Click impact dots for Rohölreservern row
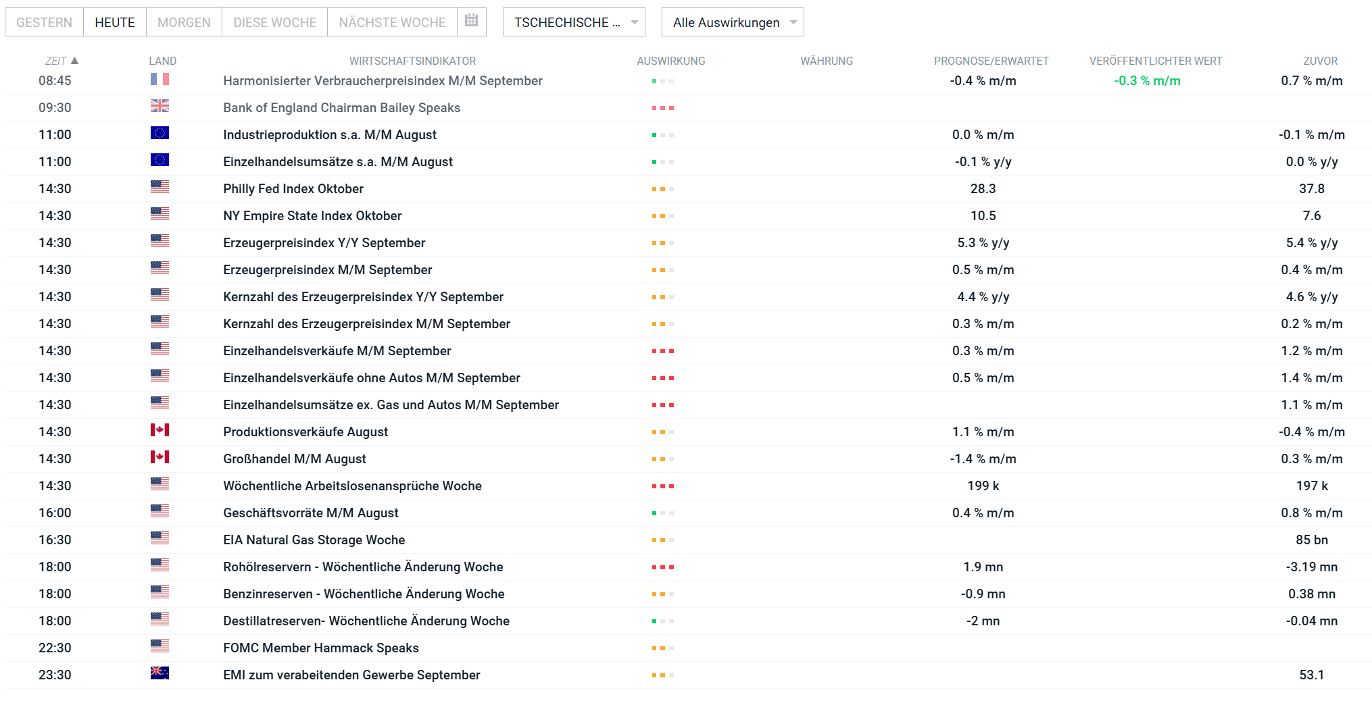 click(x=663, y=567)
